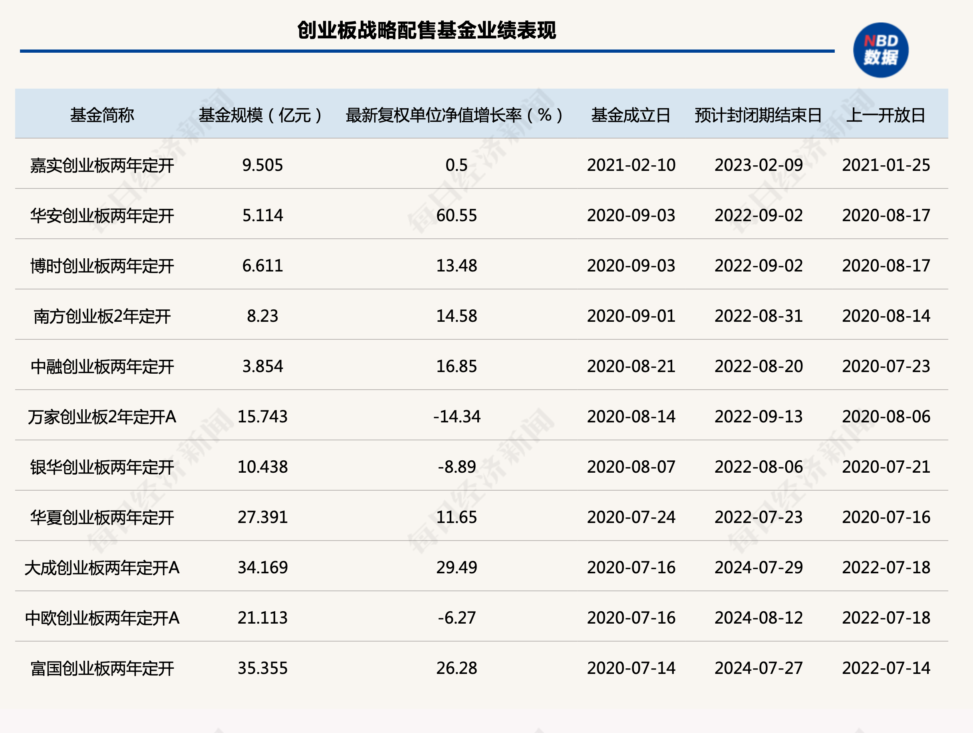Click establishment date 2020-08-21

631,366
